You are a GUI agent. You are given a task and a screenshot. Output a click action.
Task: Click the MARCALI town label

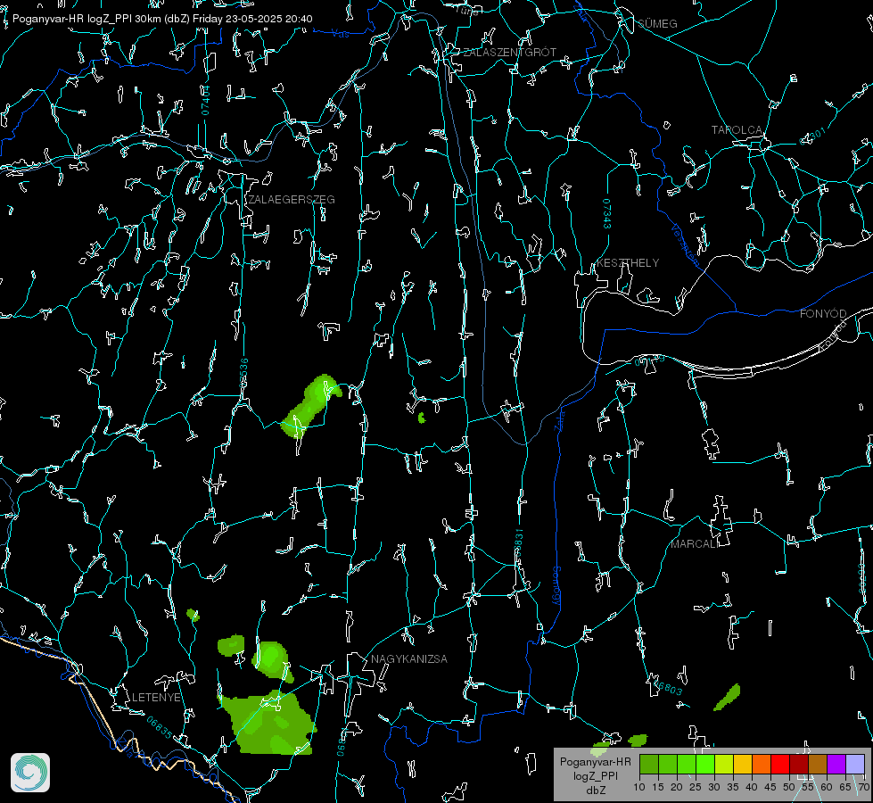coord(694,544)
